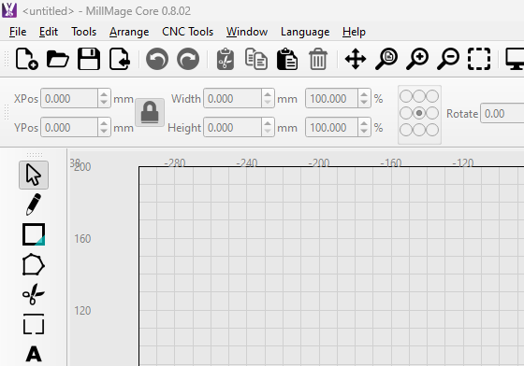Click the width percent scale field
Screen dimensions: 524x366
point(331,98)
